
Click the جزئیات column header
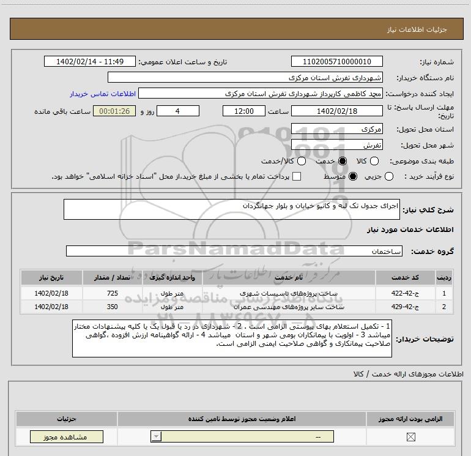[x=67, y=419]
